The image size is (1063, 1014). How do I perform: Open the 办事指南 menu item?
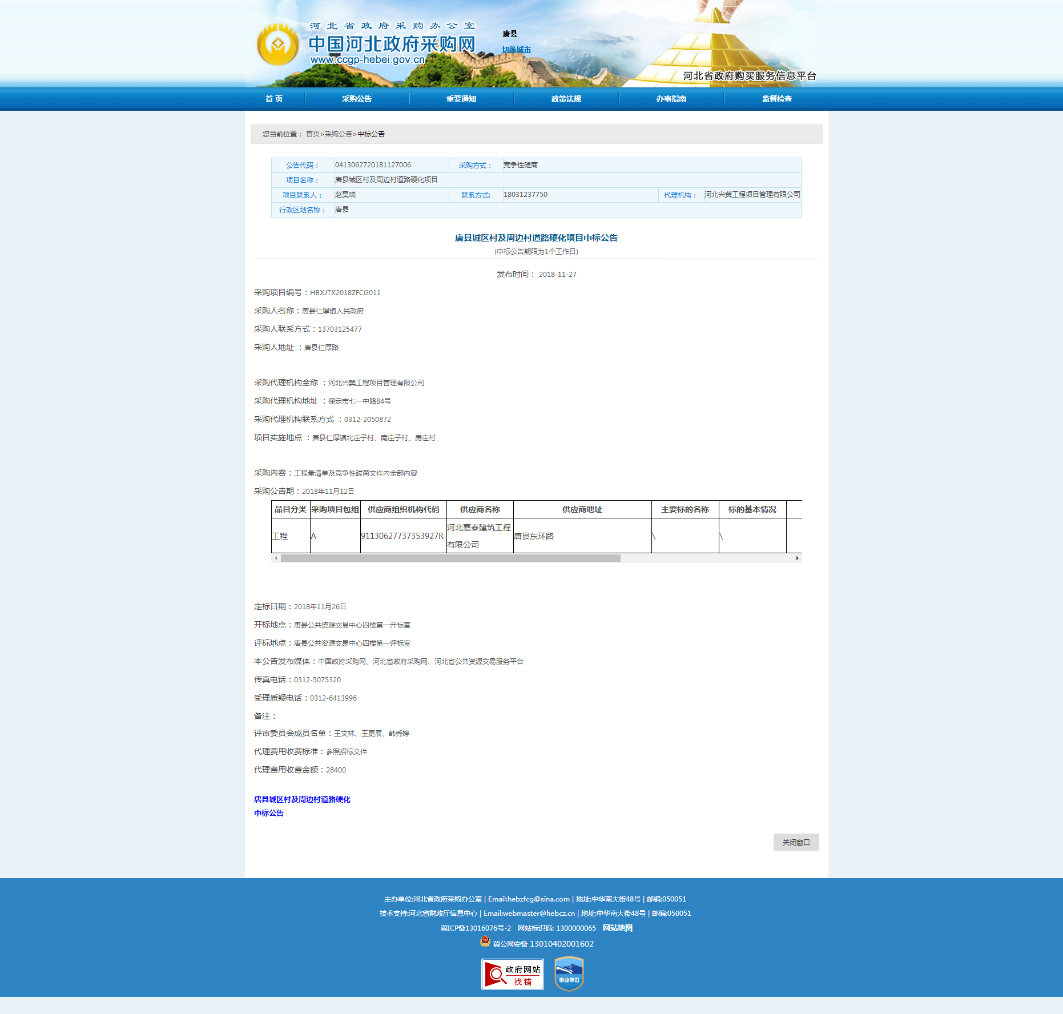[x=671, y=99]
